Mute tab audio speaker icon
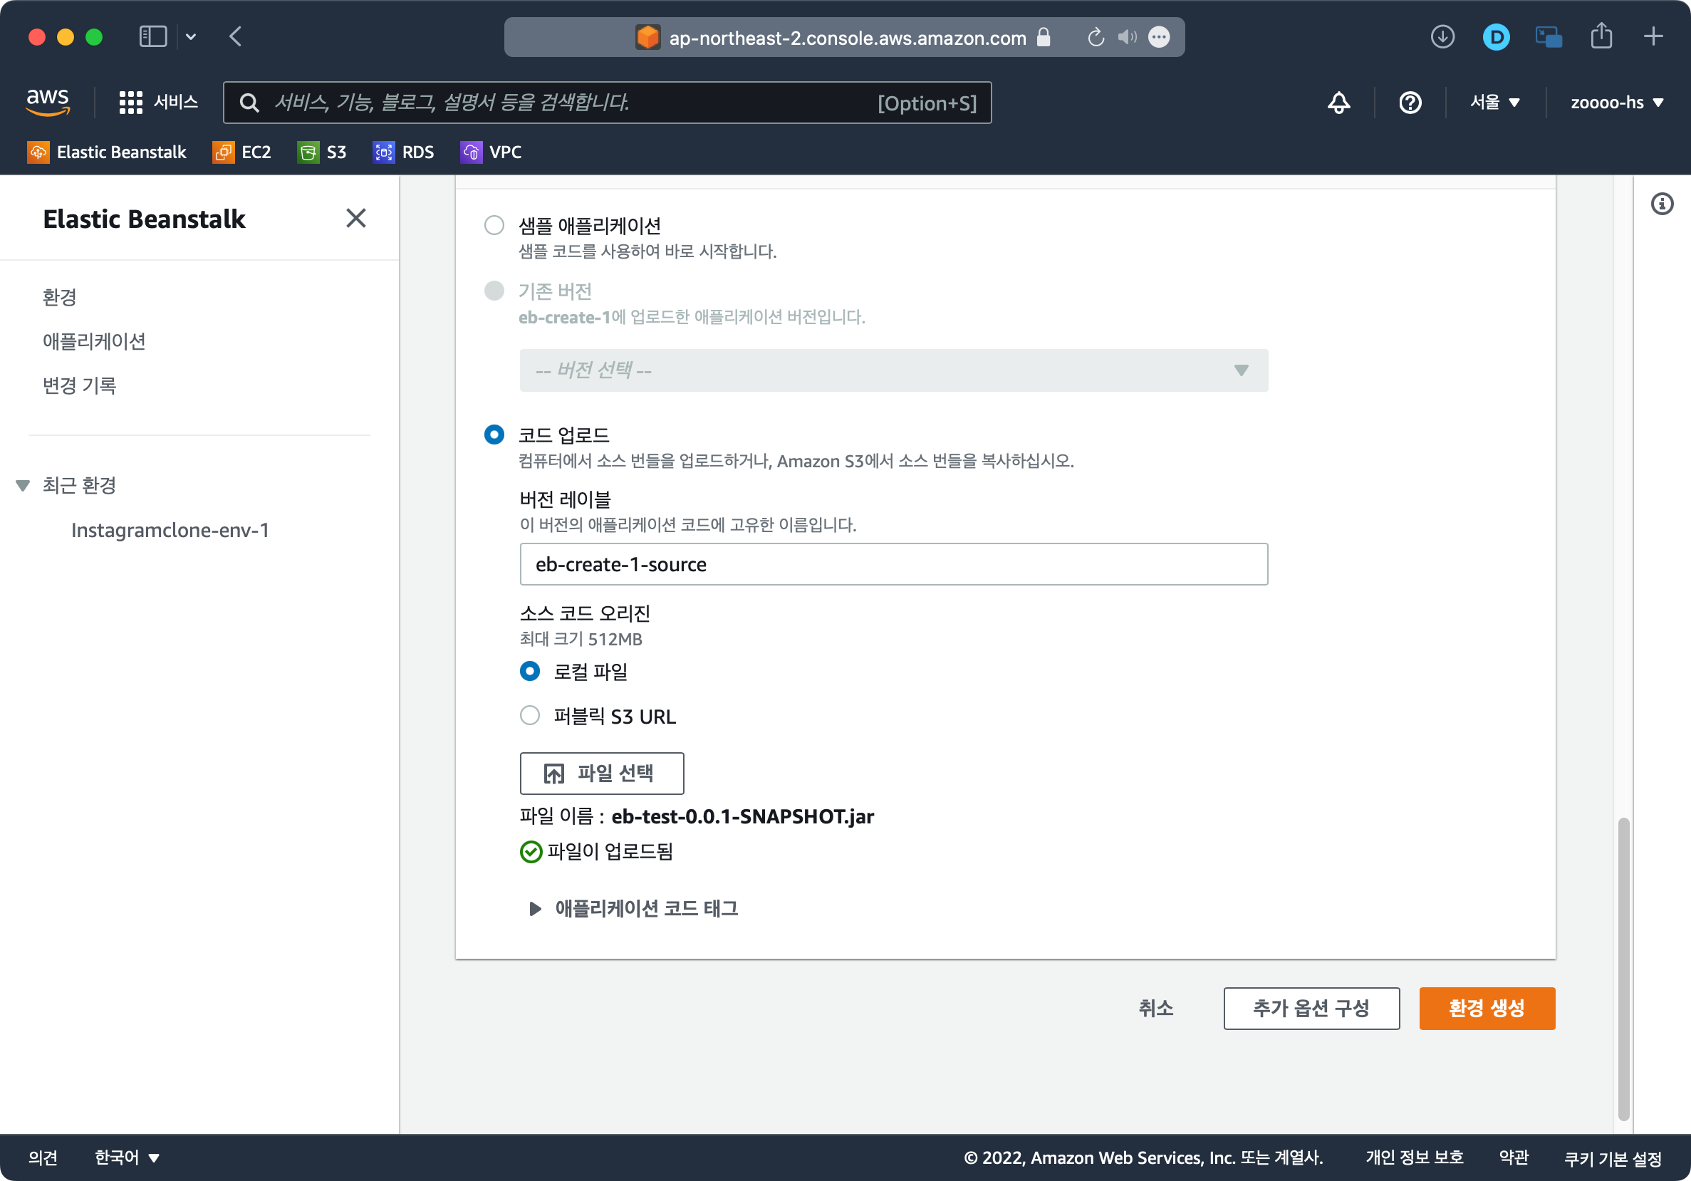This screenshot has height=1181, width=1691. pos(1127,37)
